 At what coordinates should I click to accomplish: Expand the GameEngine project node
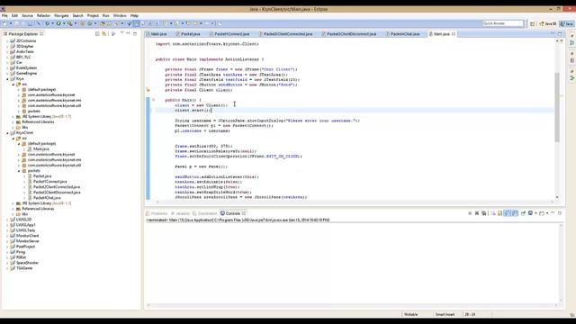point(7,73)
